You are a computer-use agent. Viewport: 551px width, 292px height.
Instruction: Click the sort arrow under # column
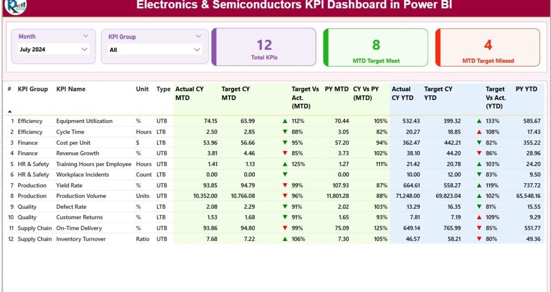coord(10,111)
